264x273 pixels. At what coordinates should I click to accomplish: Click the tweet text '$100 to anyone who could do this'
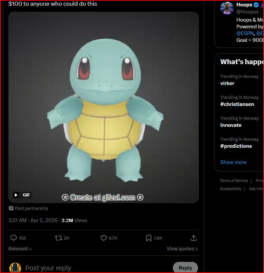click(x=53, y=4)
